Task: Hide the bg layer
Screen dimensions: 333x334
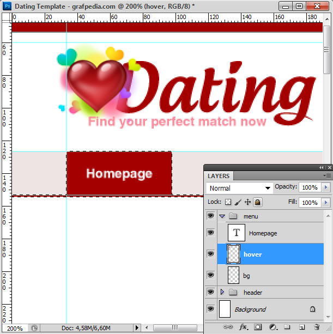Action: pos(210,275)
